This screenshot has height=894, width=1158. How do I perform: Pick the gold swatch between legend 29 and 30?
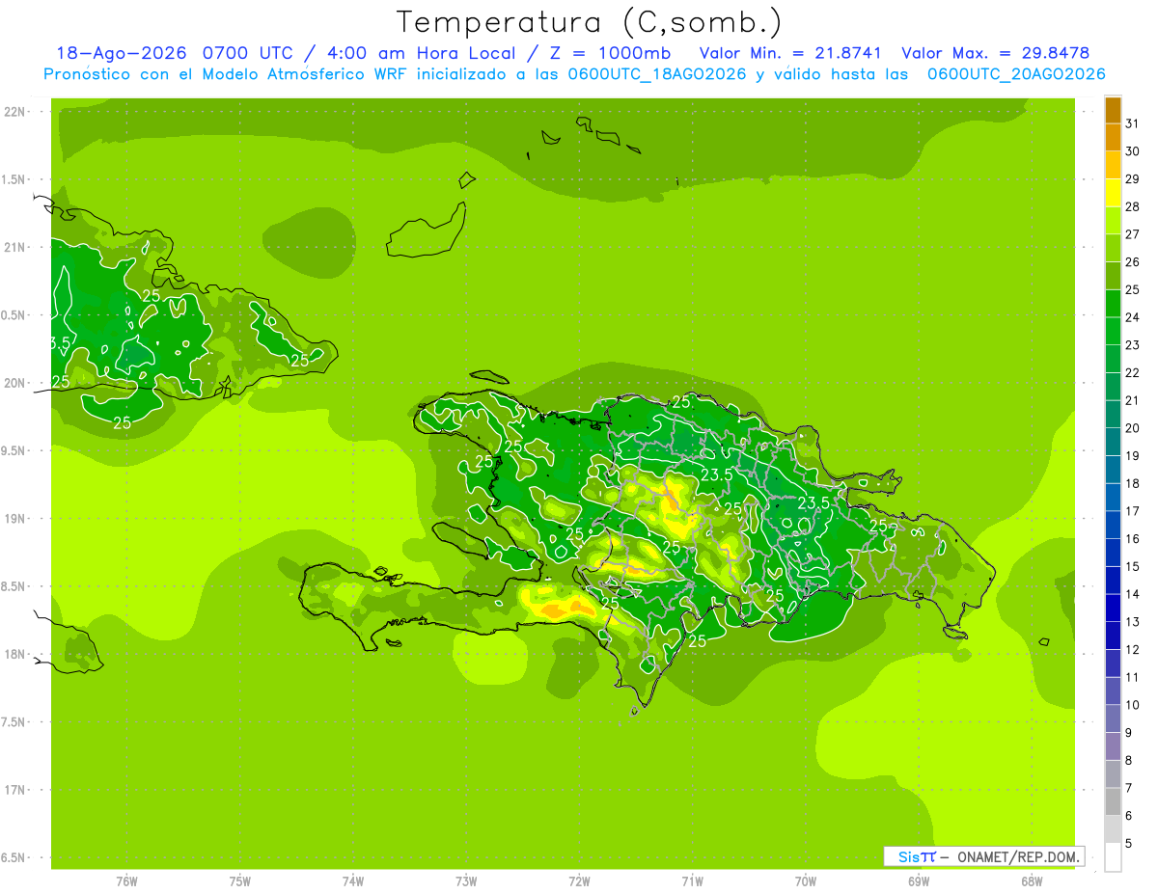tap(1113, 165)
